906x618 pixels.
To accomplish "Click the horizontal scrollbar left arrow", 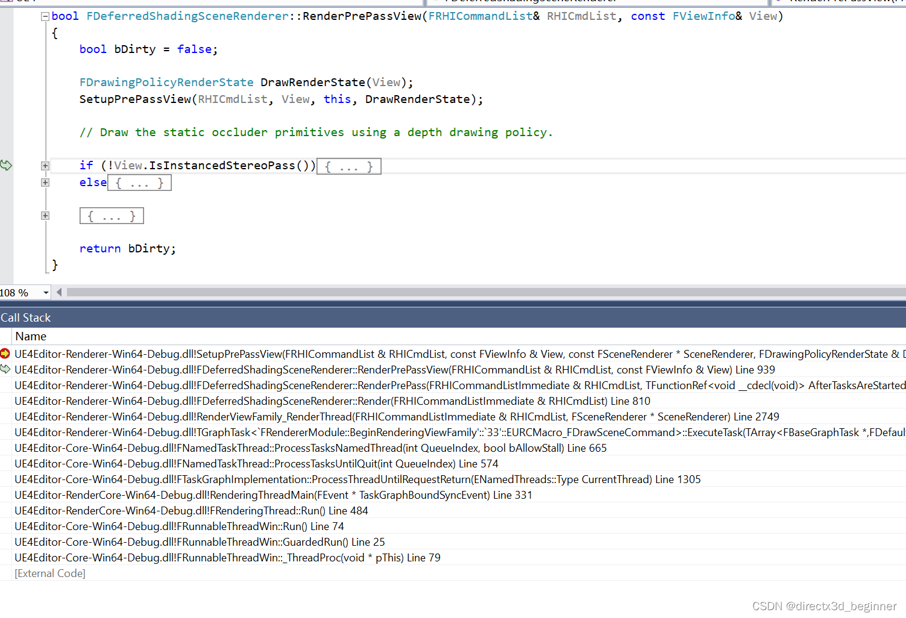I will (x=58, y=292).
